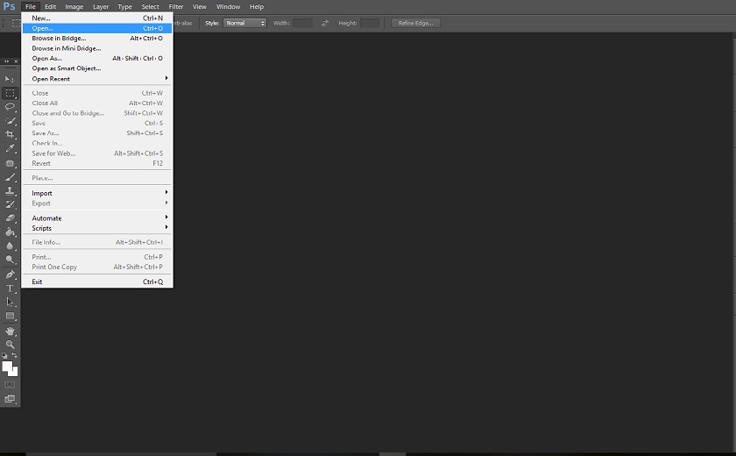Screen dimensions: 736x456
Task: Click the background color swatch
Action: click(x=16, y=373)
